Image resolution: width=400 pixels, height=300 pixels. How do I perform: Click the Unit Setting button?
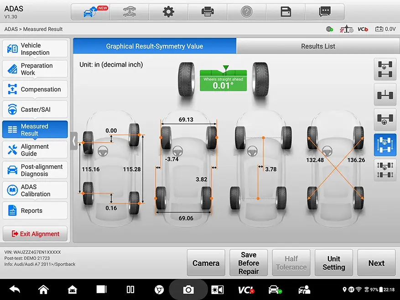[x=333, y=263]
